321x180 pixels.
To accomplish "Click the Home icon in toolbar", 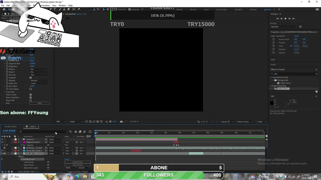I will 4,9.
